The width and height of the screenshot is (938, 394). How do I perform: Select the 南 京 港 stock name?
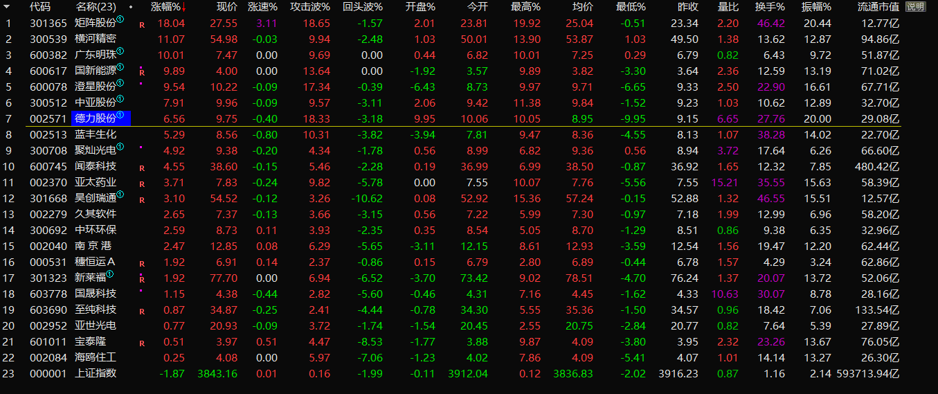pos(93,246)
